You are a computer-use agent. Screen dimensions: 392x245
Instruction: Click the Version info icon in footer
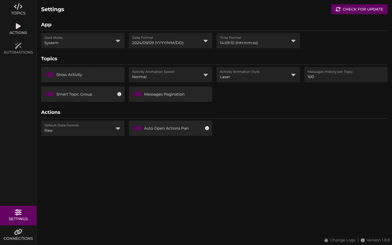coord(362,240)
